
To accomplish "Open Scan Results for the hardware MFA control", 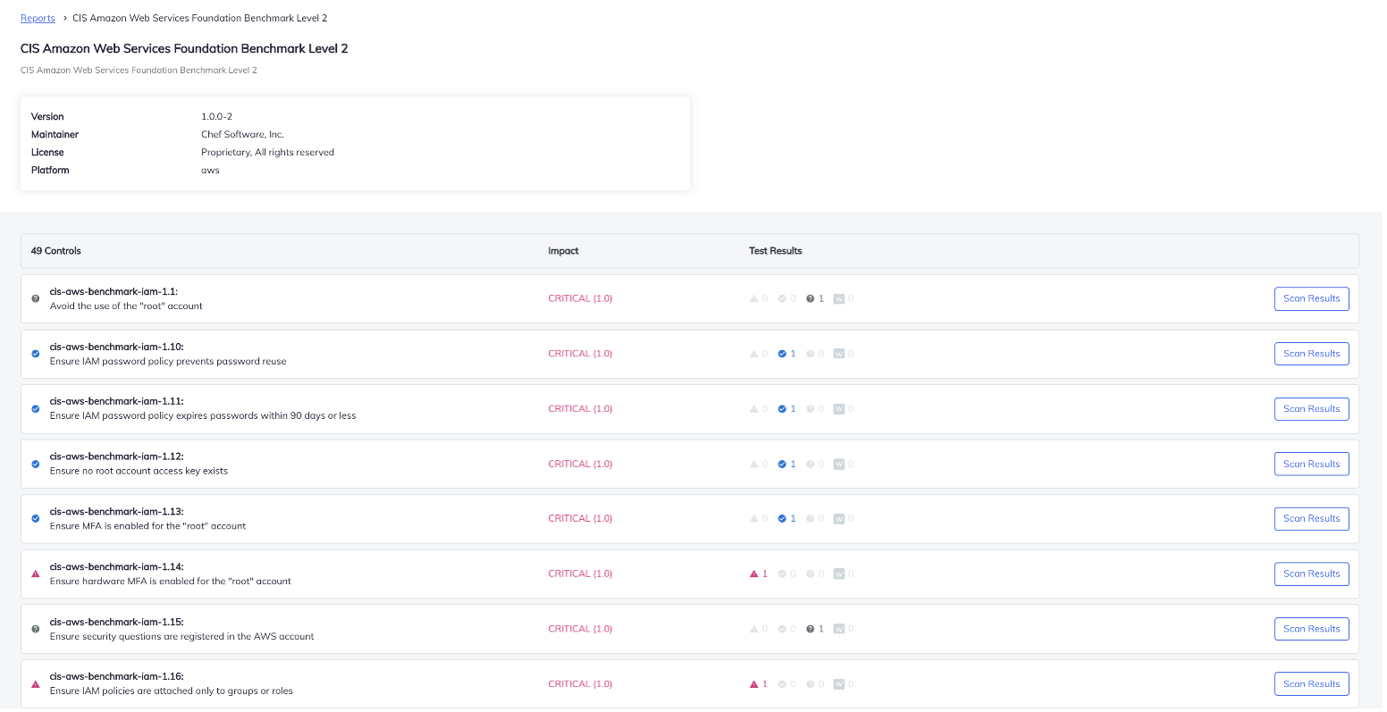I will pos(1311,574).
